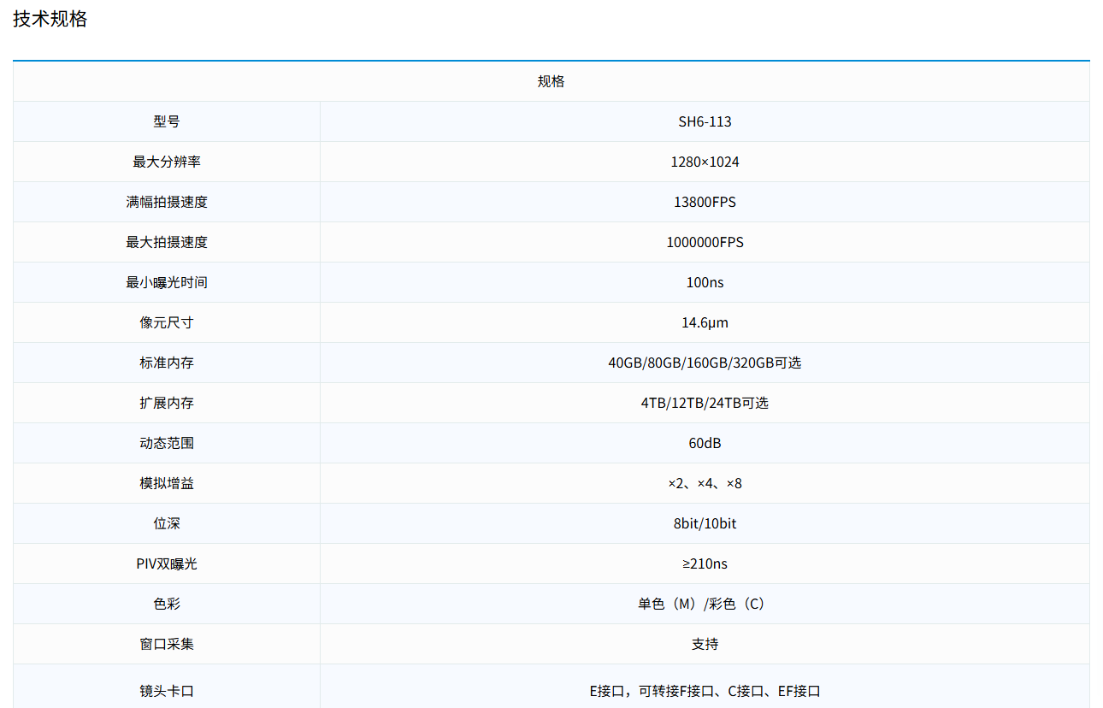Select the 1000000FPS value
This screenshot has width=1103, height=708.
pyautogui.click(x=705, y=242)
